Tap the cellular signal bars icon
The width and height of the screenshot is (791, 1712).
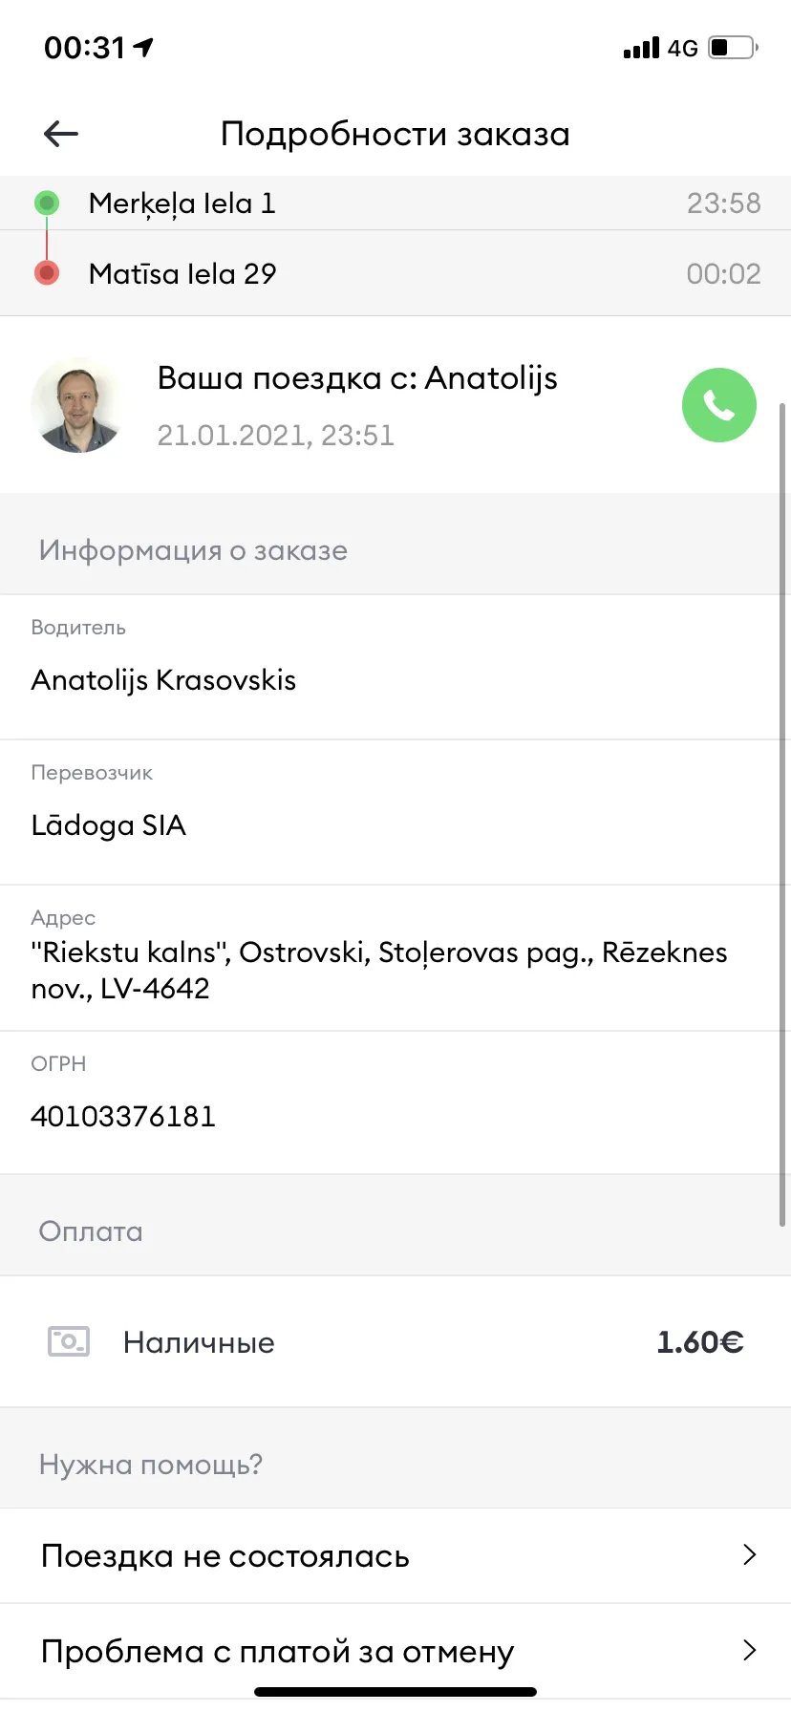pyautogui.click(x=641, y=48)
